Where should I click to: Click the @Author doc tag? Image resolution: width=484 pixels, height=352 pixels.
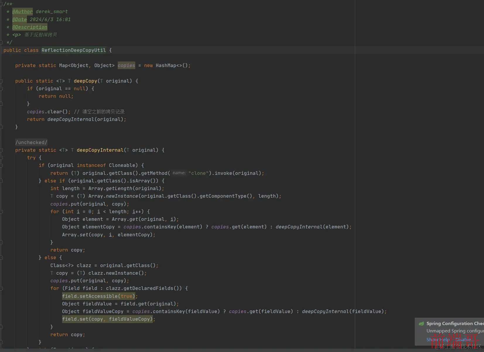[x=23, y=11]
